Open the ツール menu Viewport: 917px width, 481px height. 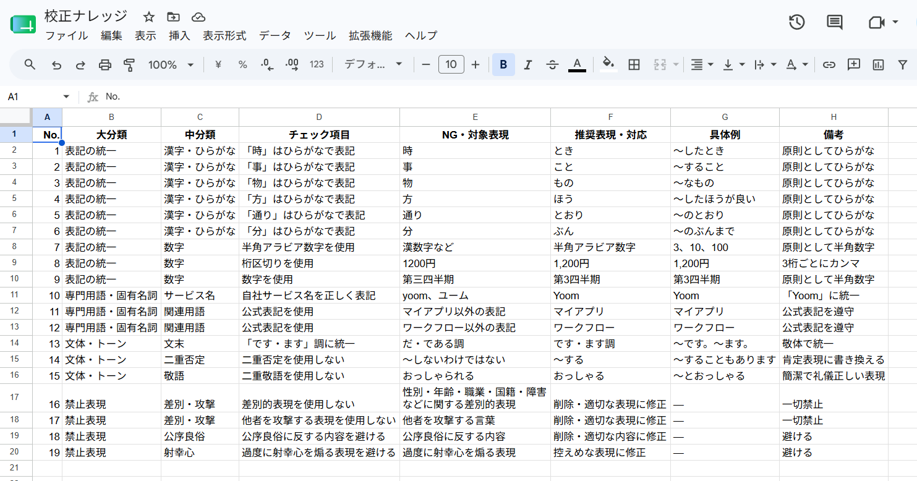pyautogui.click(x=320, y=36)
